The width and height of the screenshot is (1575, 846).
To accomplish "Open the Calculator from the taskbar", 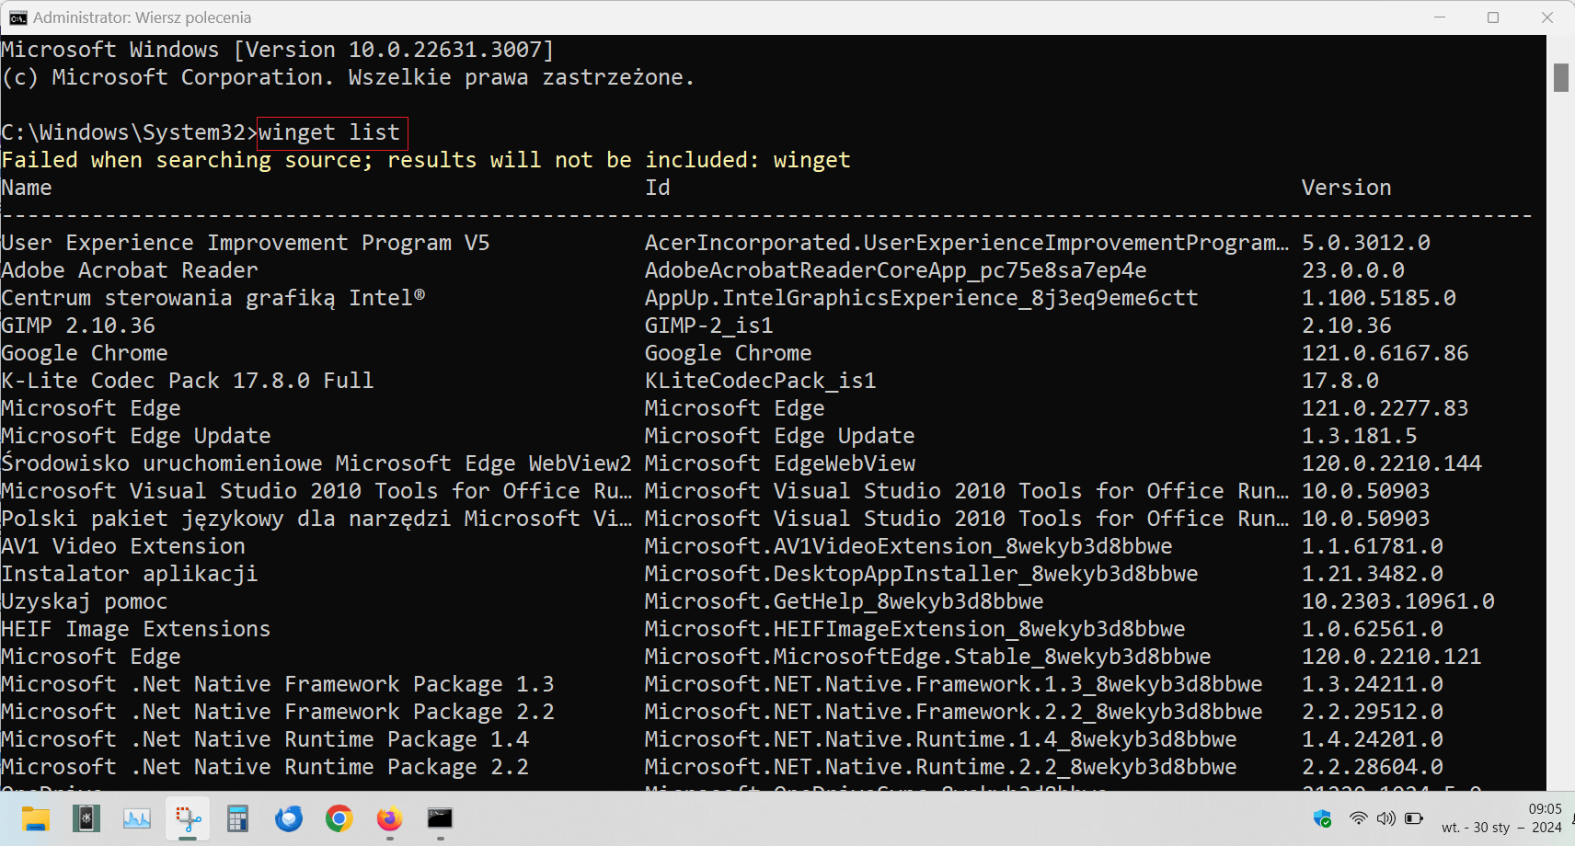I will coord(238,818).
